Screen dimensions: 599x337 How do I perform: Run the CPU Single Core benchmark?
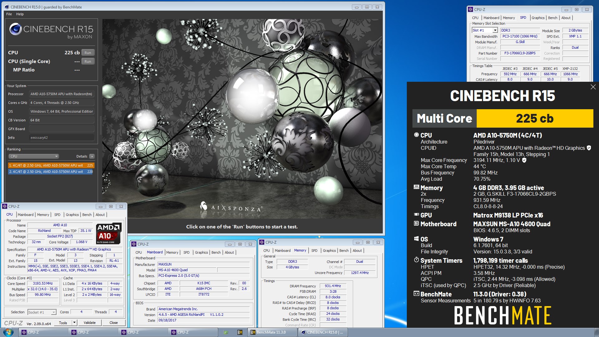pyautogui.click(x=88, y=61)
